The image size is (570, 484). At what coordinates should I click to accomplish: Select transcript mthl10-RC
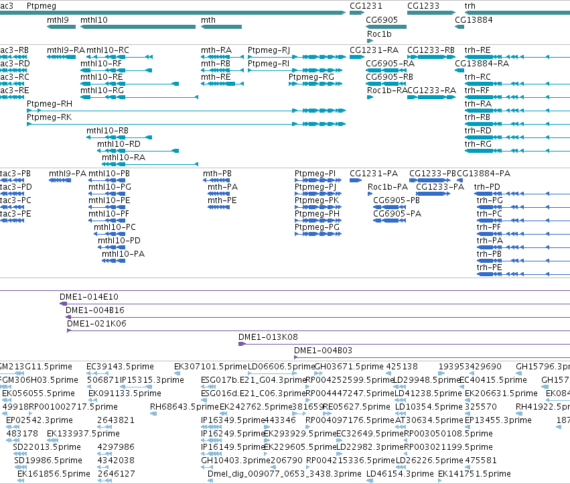coord(119,57)
